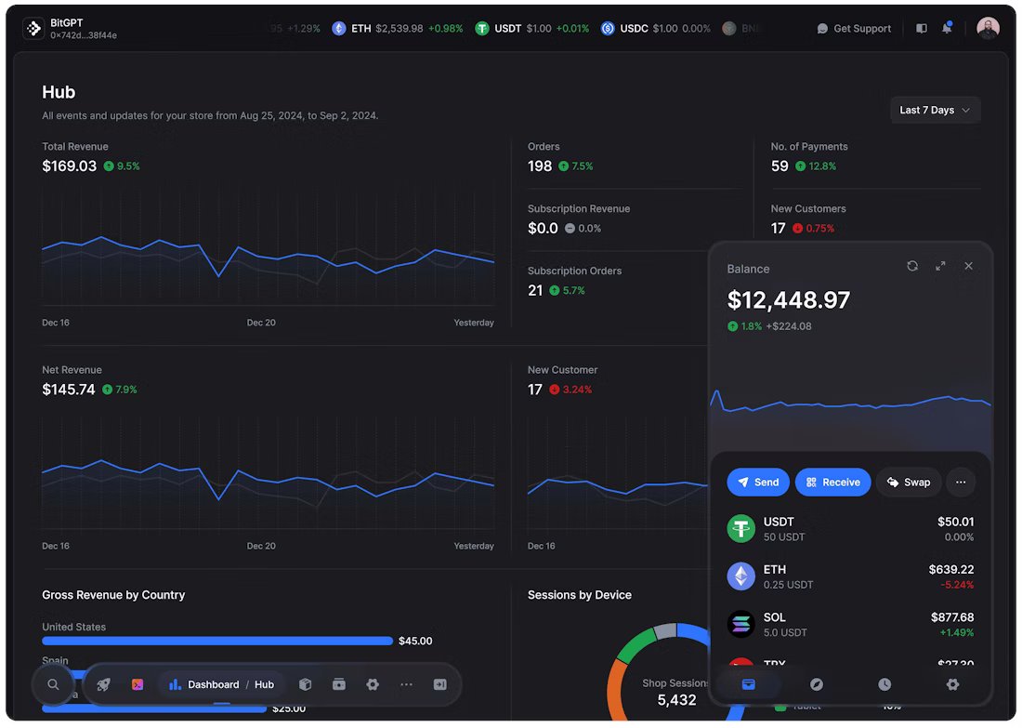Click the Send button
Image resolution: width=1022 pixels, height=728 pixels.
coord(757,483)
